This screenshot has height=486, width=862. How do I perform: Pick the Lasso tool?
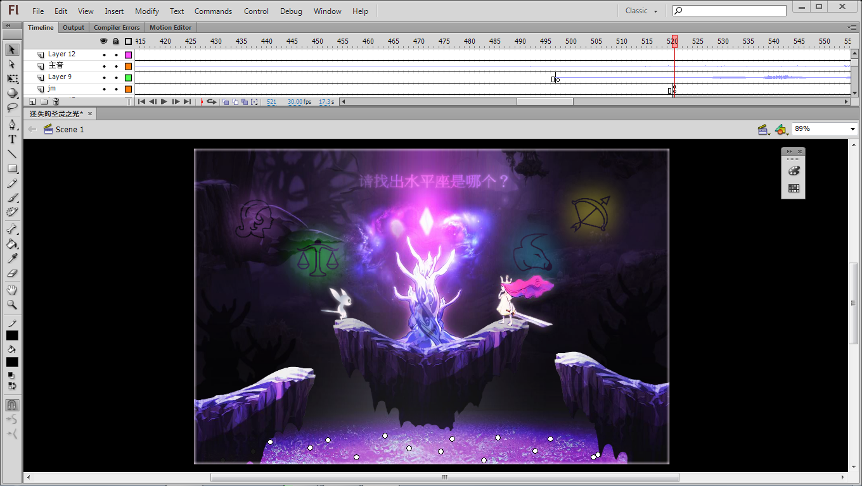(12, 108)
